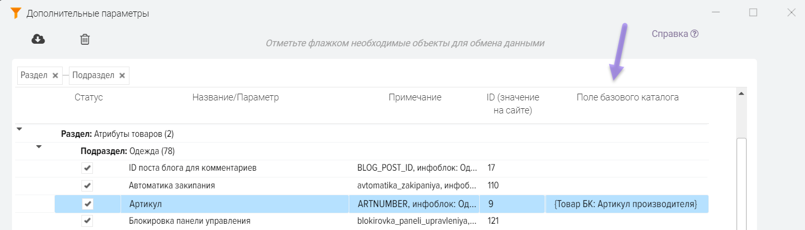Collapse the Раздел Атрибуты товаров group

(20, 129)
